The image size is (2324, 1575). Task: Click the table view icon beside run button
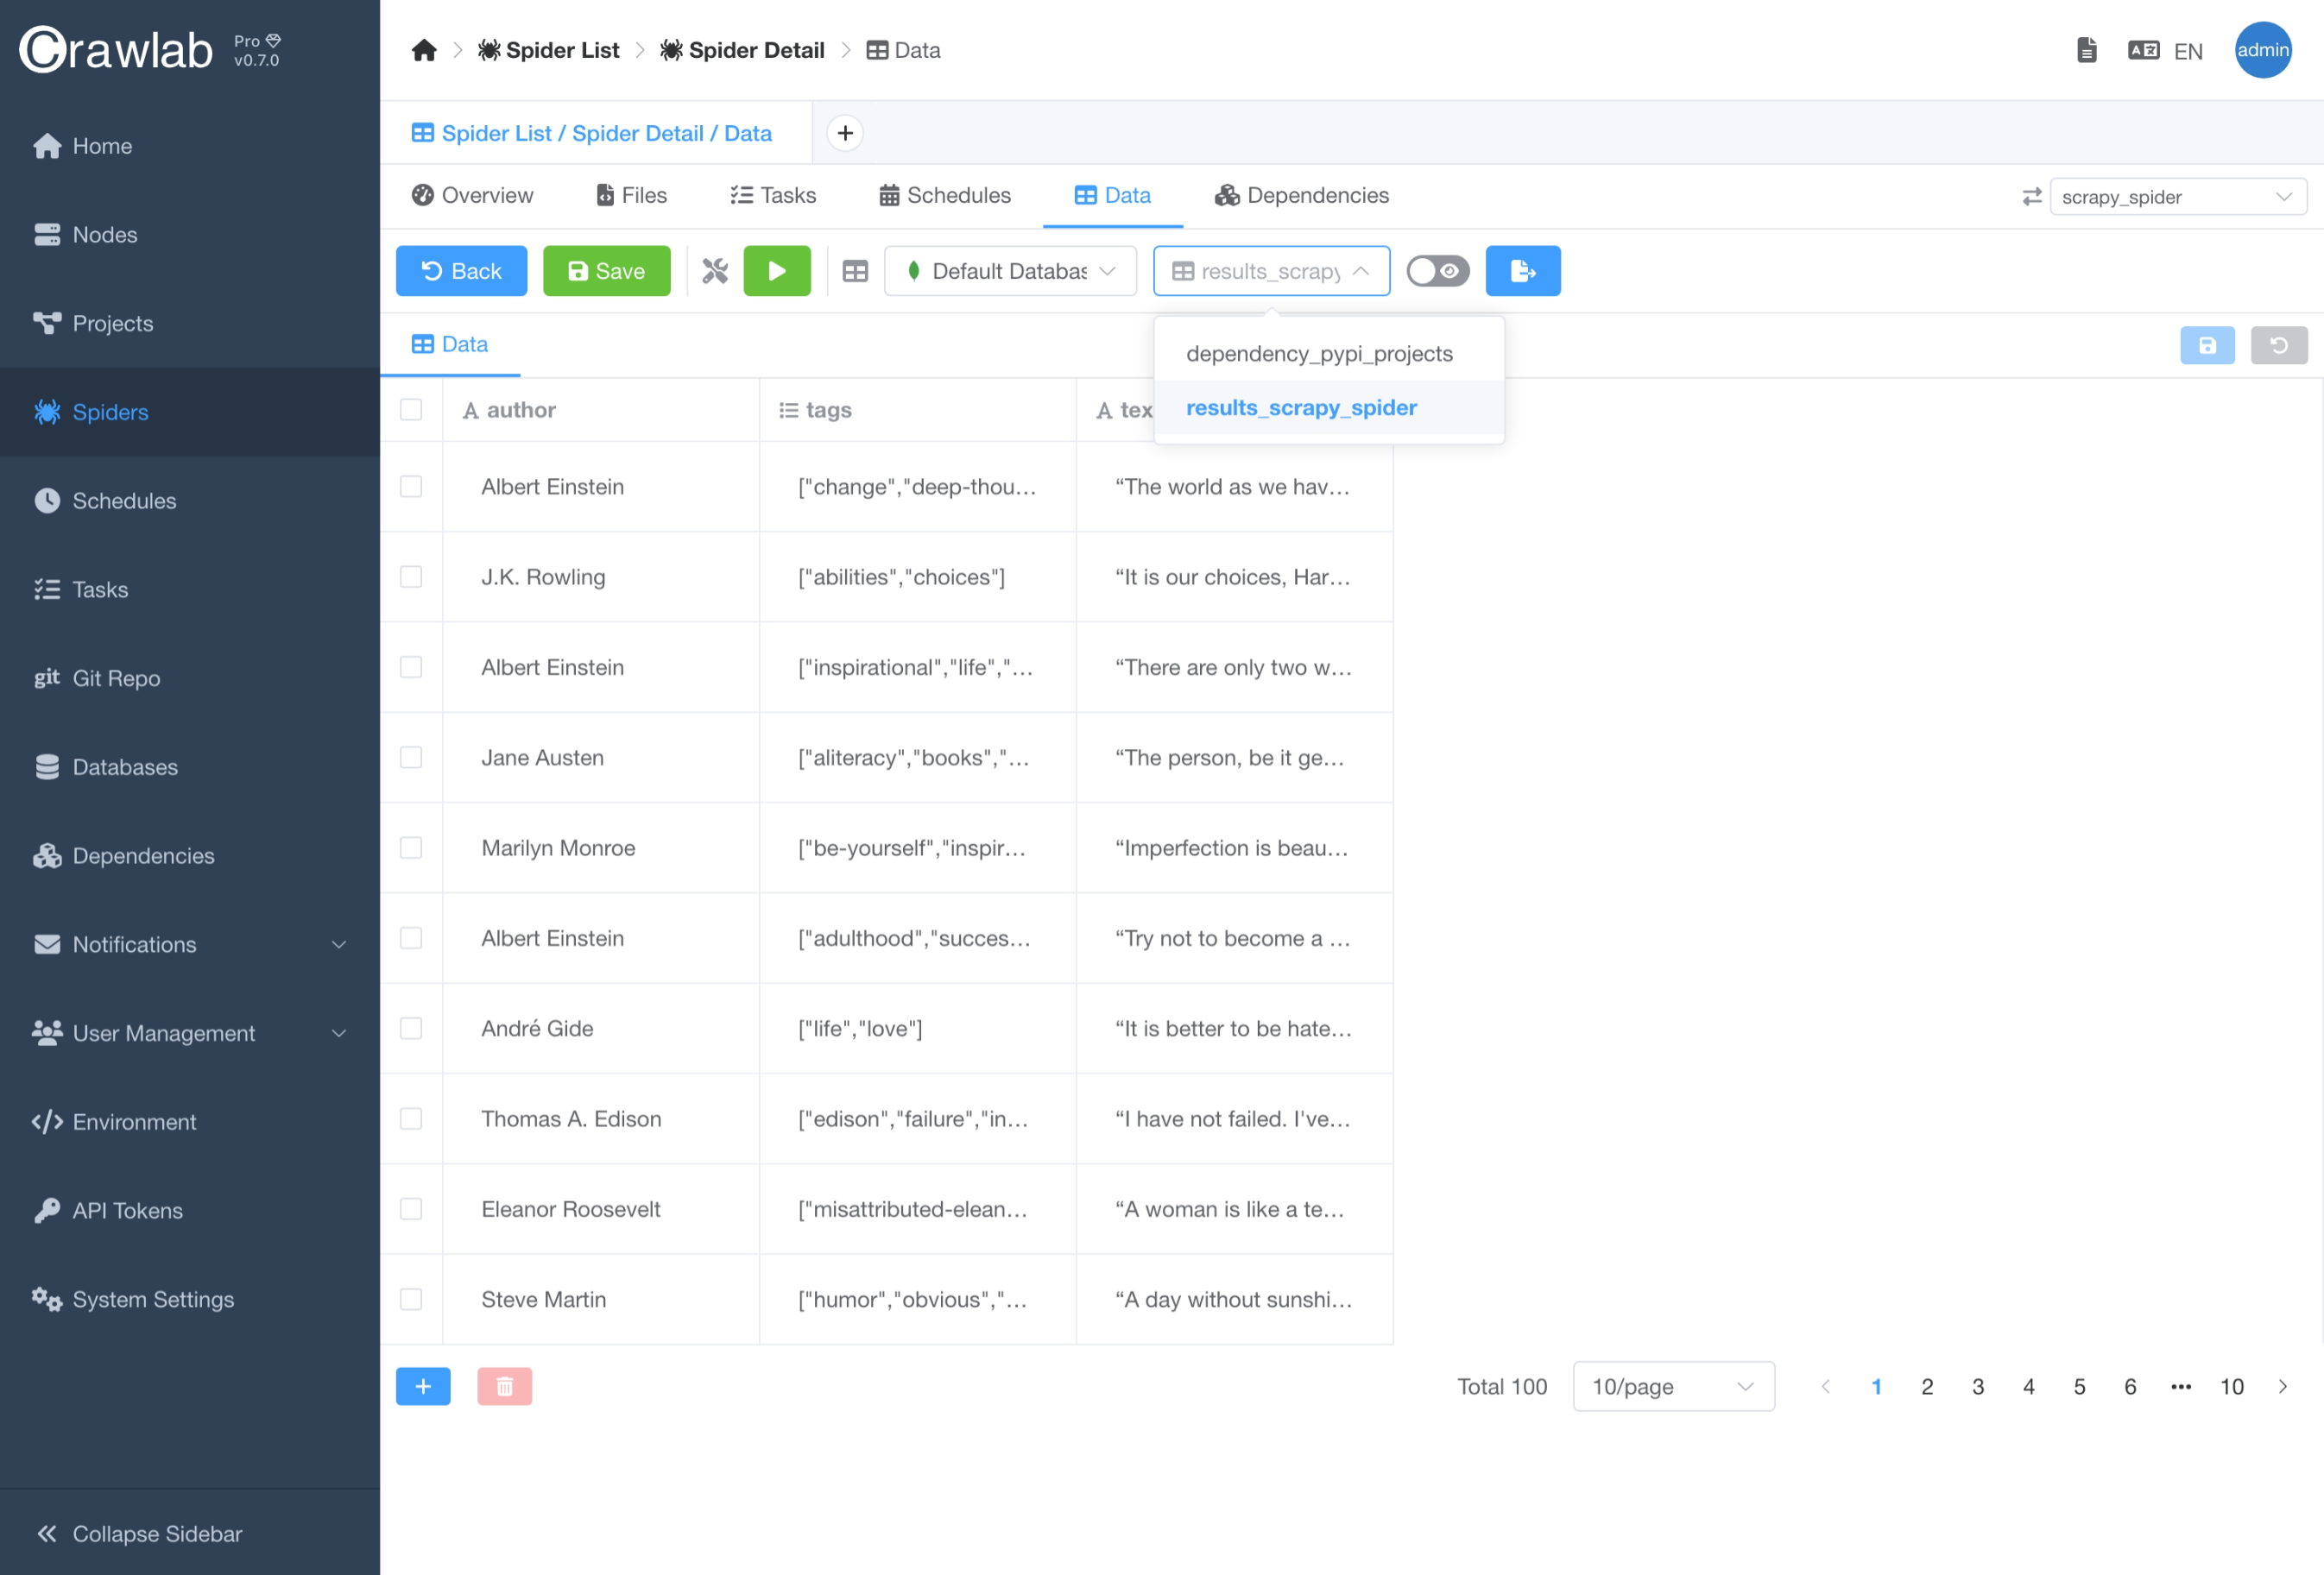coord(854,270)
